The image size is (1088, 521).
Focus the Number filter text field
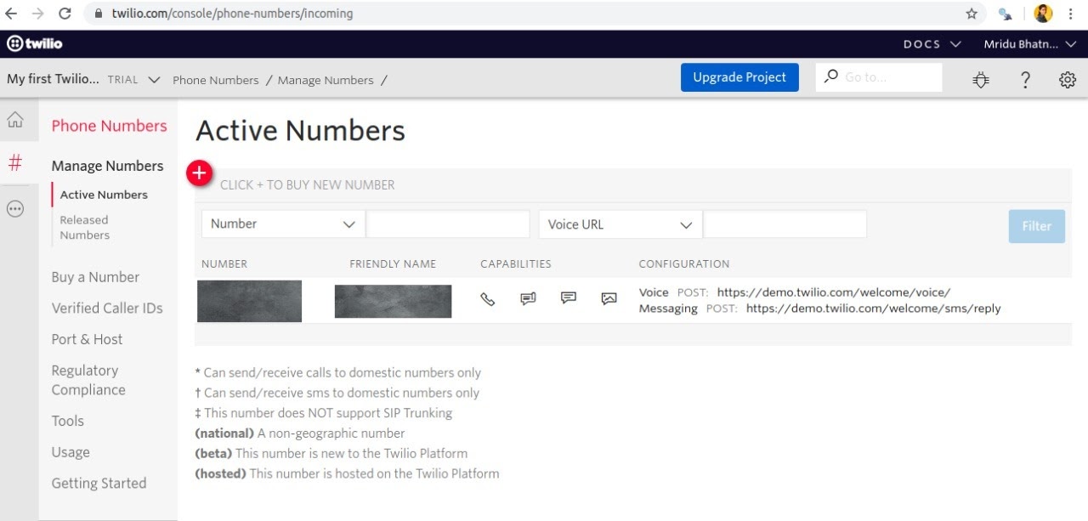point(448,224)
